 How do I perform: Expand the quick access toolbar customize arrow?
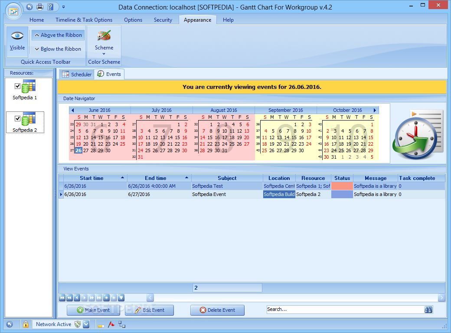64,7
